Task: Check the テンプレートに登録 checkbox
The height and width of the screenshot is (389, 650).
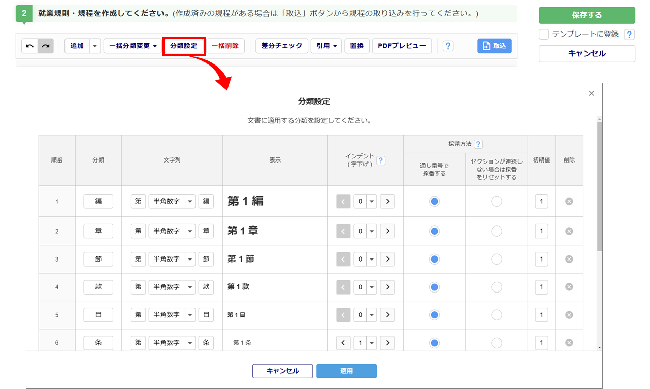Action: point(544,35)
